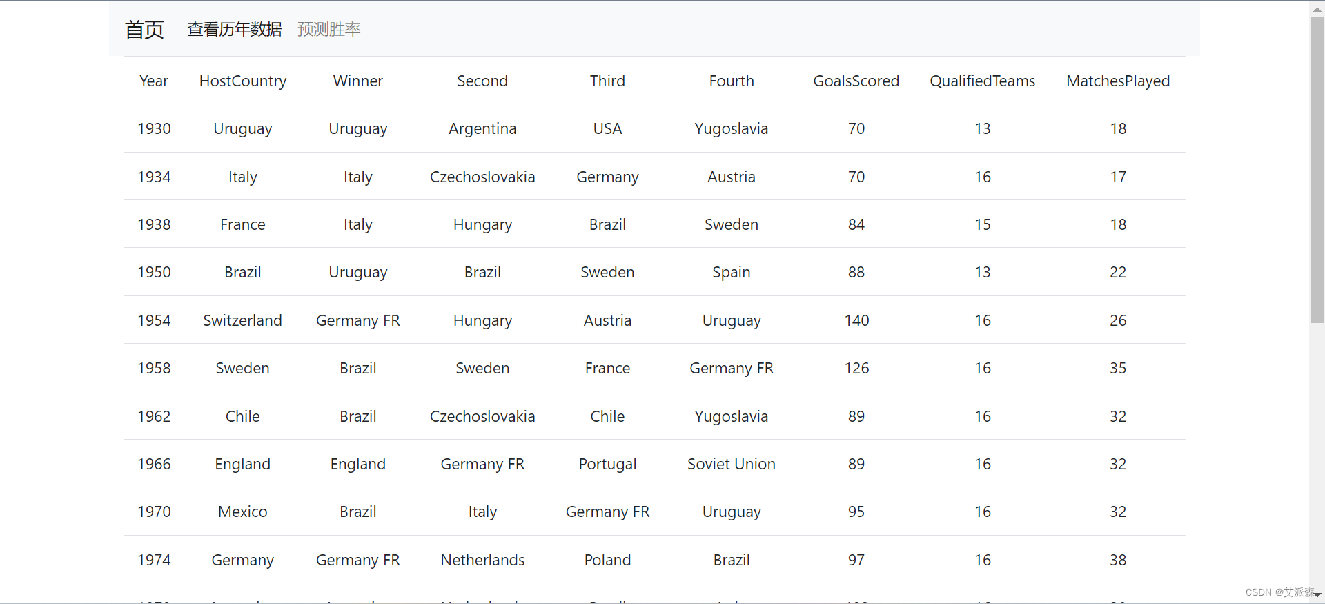Select the Czechoslovakia cell in 1934 row
1325x604 pixels.
tap(482, 177)
